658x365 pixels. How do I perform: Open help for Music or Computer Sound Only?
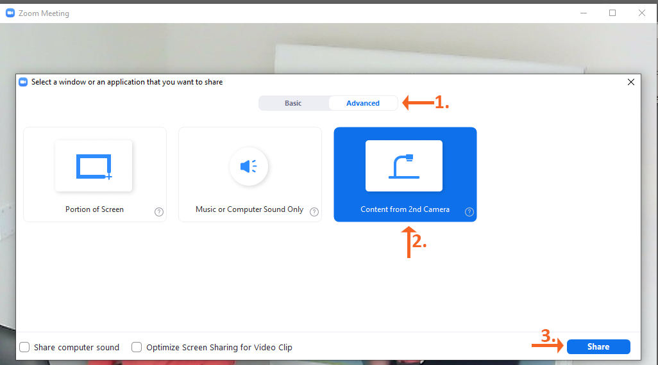314,212
